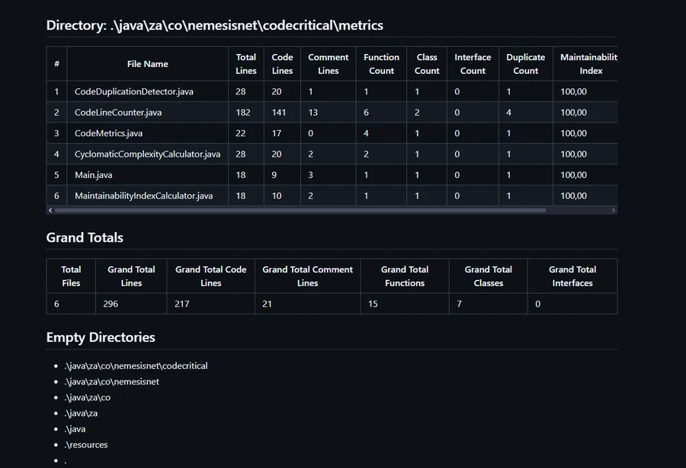Click the File Name column header
This screenshot has height=468, width=686.
pyautogui.click(x=148, y=64)
